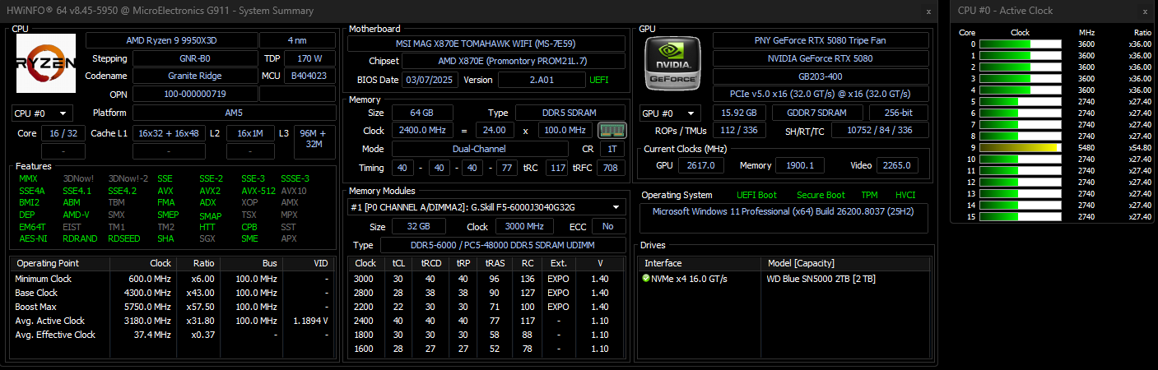This screenshot has width=1158, height=370.
Task: Close the CPU #0 Active Clock window
Action: 1145,12
